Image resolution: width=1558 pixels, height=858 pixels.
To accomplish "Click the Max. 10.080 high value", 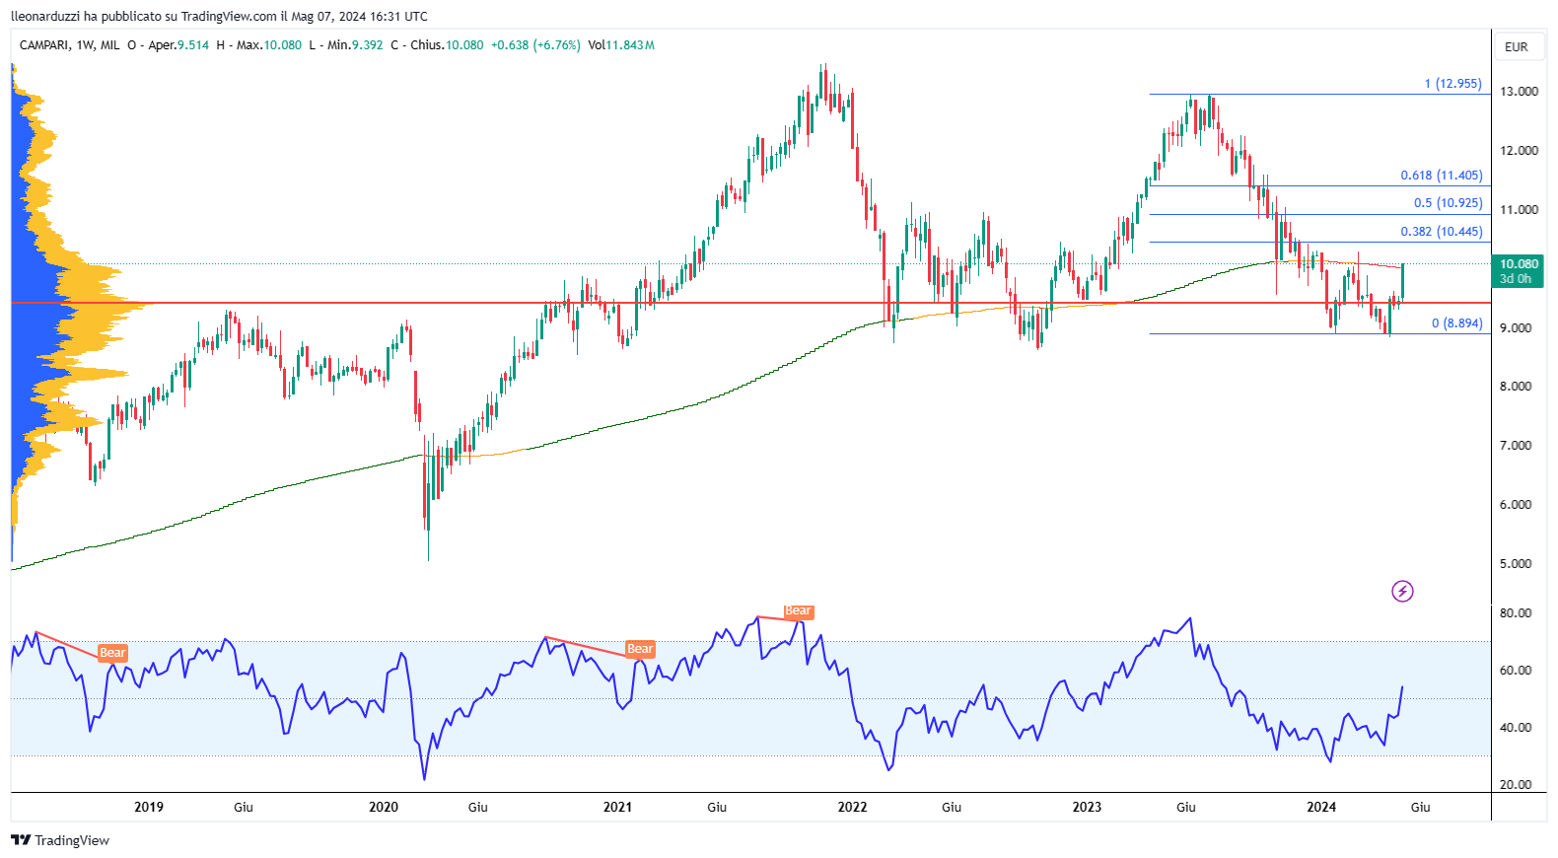I will [x=259, y=45].
